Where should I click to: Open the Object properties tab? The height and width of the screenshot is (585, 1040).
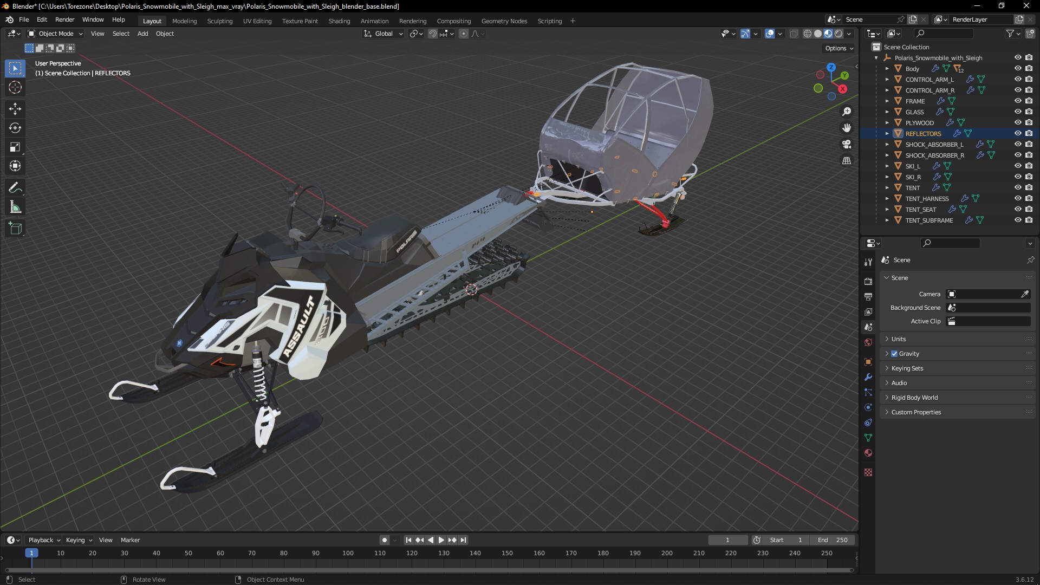(x=868, y=362)
